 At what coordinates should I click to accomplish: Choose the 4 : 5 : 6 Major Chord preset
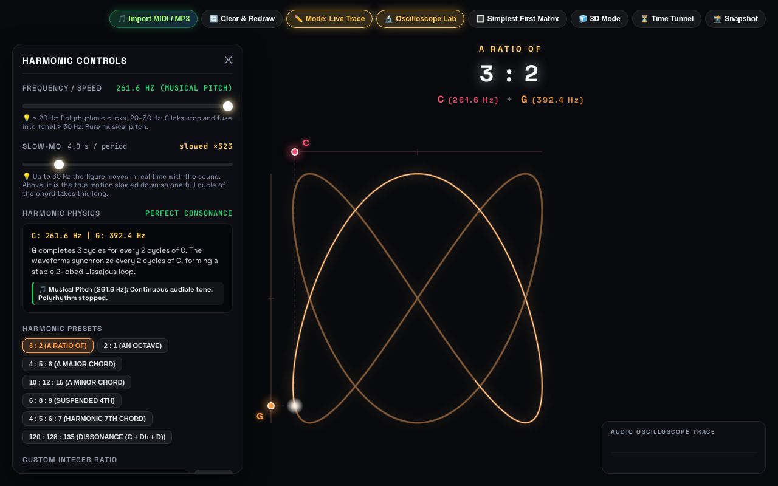pos(72,364)
